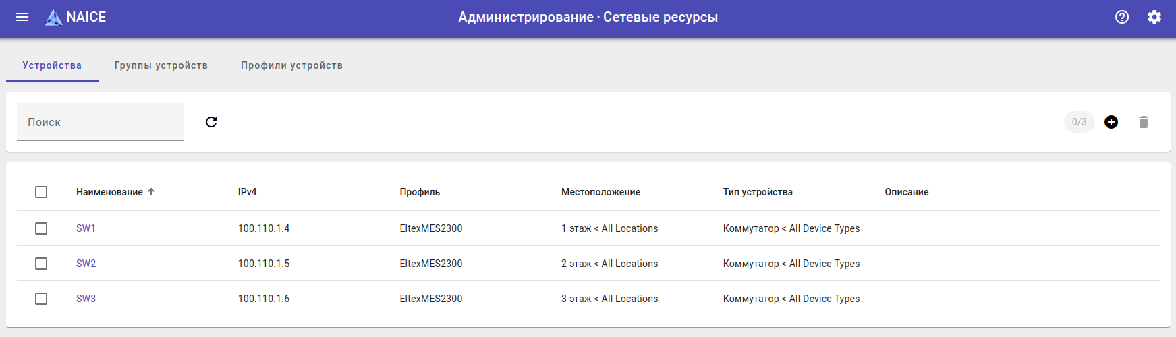The width and height of the screenshot is (1176, 337).
Task: Select the Устройства tab
Action: (x=52, y=65)
